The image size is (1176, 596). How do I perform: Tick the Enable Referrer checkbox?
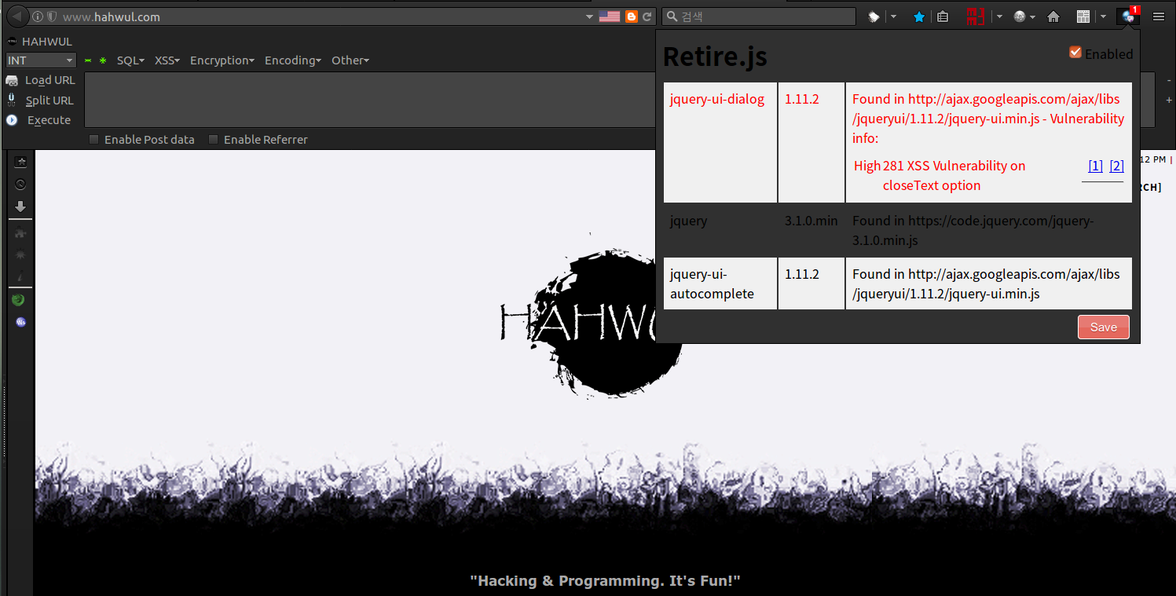click(x=213, y=140)
